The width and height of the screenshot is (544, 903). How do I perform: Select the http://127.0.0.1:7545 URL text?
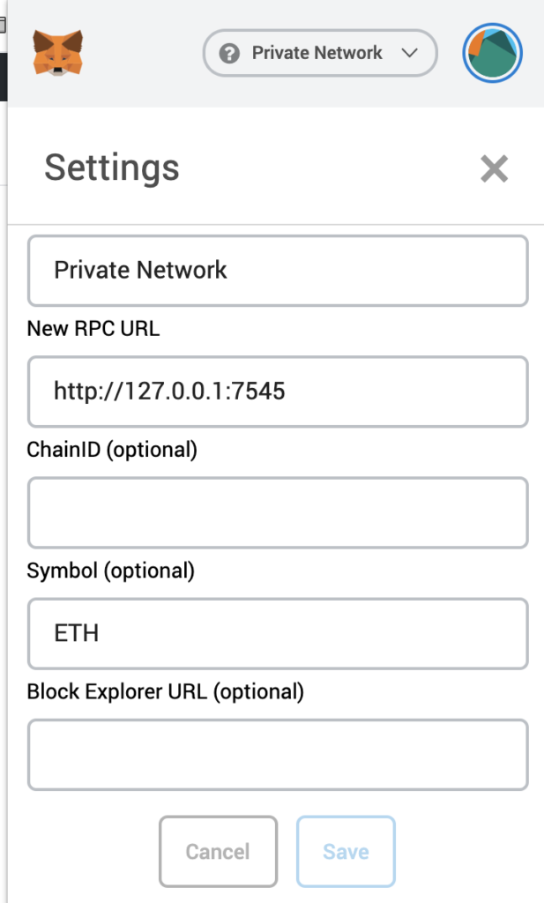(168, 392)
